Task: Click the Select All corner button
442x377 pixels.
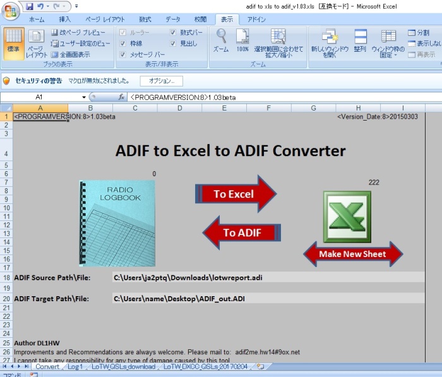Action: click(x=6, y=108)
